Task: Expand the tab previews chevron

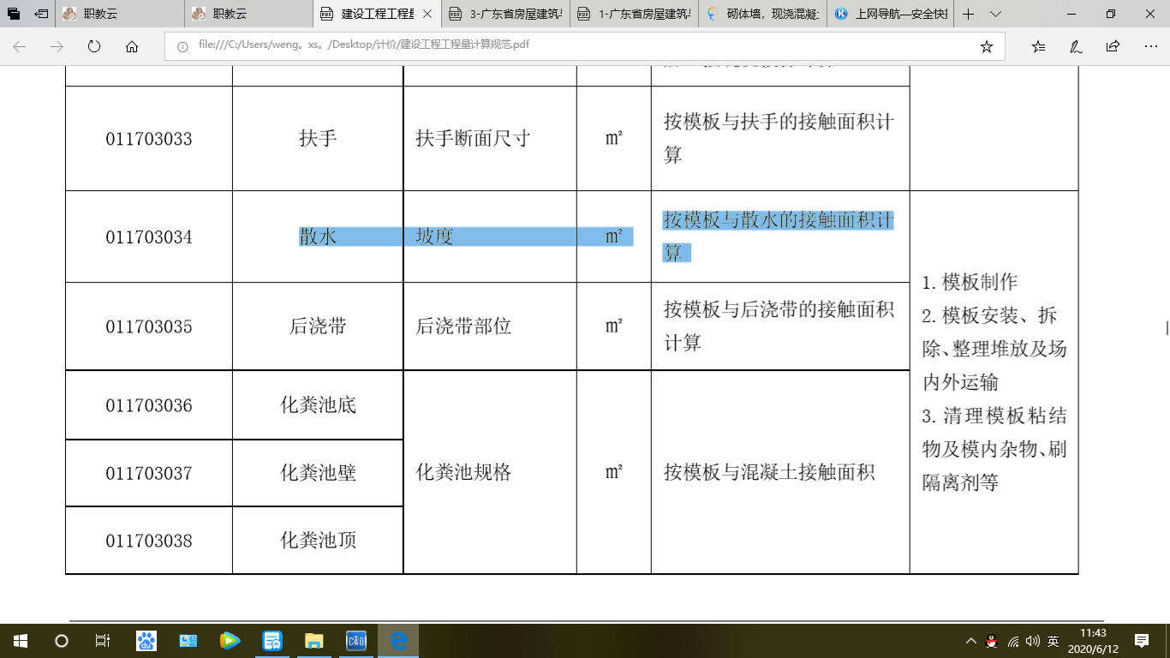Action: coord(995,14)
